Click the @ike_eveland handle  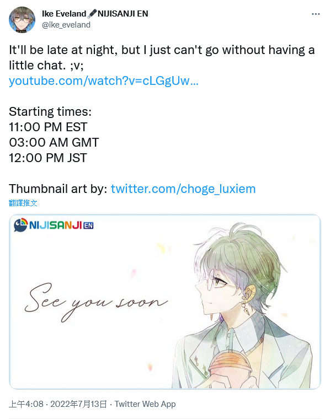(x=66, y=25)
